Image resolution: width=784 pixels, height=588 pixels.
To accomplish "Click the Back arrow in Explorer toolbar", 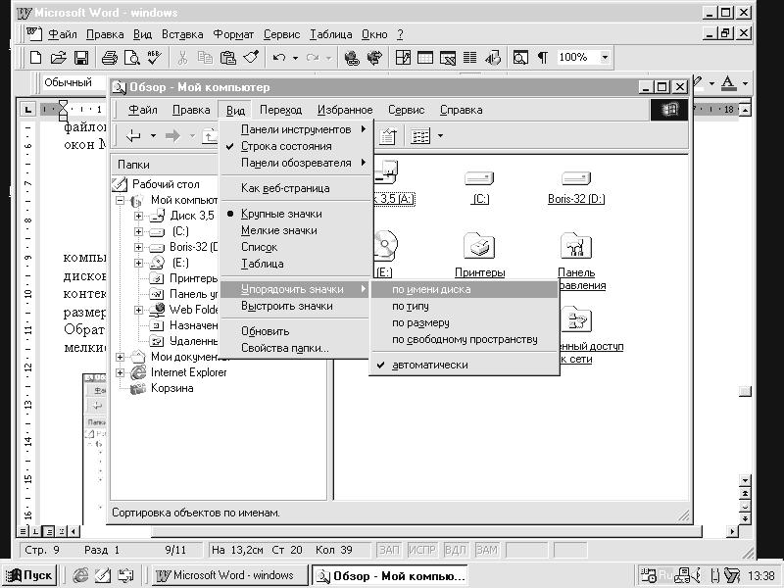I will (134, 135).
